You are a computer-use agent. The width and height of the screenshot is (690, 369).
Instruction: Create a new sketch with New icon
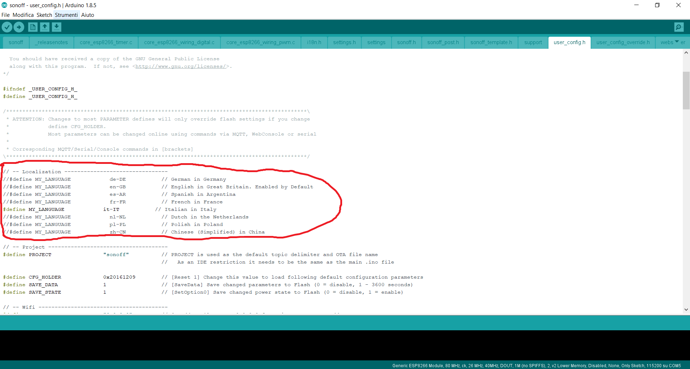(33, 27)
